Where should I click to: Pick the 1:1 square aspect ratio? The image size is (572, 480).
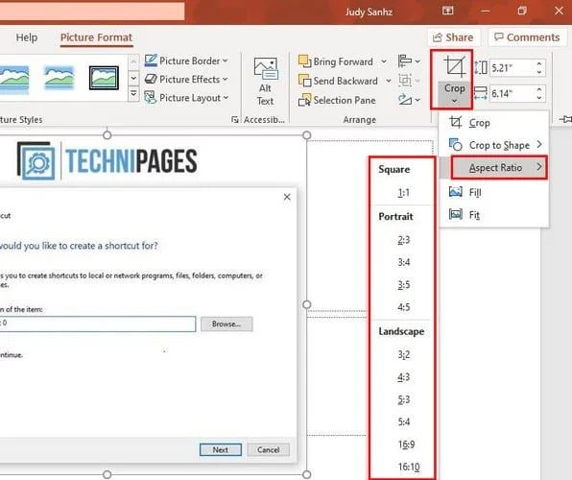click(x=403, y=192)
